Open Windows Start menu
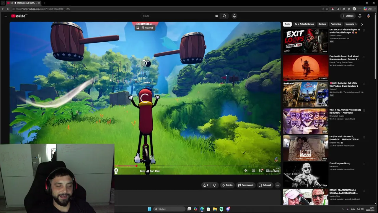This screenshot has height=213, width=378. 149,209
